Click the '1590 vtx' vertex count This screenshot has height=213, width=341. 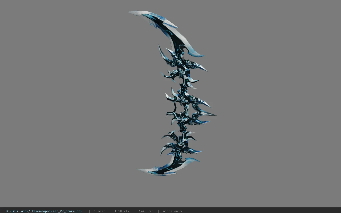[x=122, y=211]
